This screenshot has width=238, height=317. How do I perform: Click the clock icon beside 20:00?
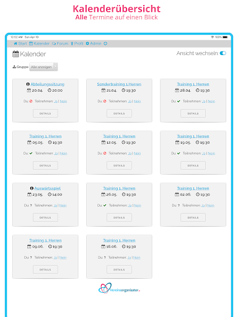[50, 90]
